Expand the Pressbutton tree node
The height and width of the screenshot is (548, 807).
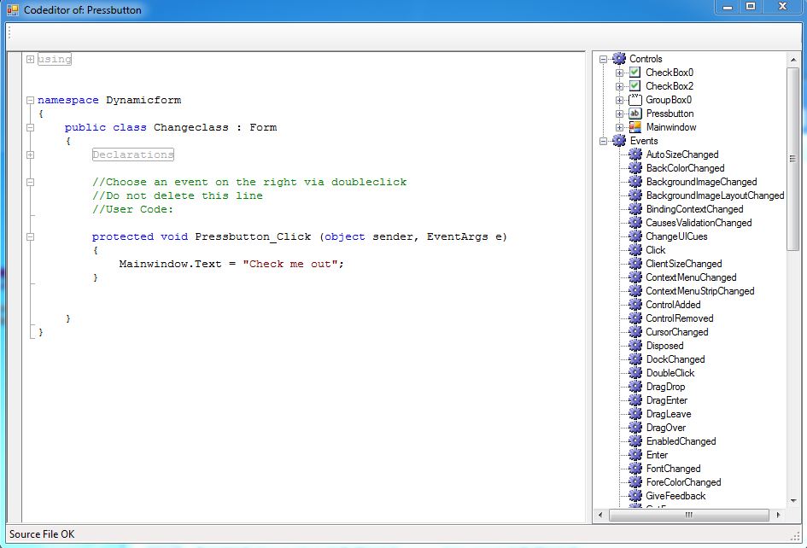(x=619, y=114)
